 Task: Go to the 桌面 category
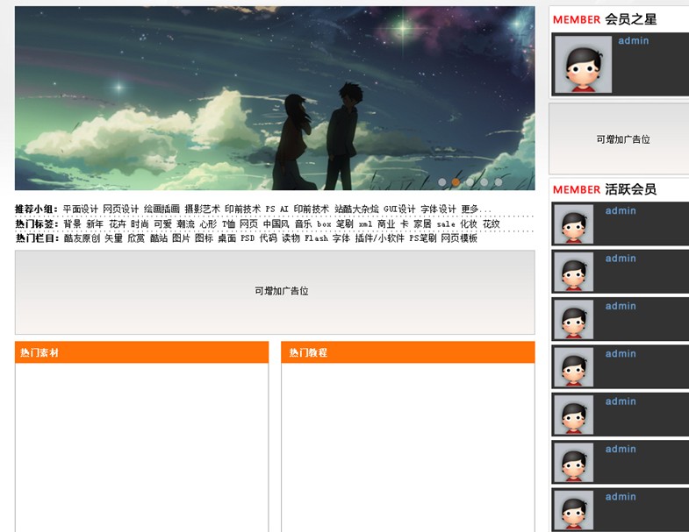pyautogui.click(x=226, y=238)
